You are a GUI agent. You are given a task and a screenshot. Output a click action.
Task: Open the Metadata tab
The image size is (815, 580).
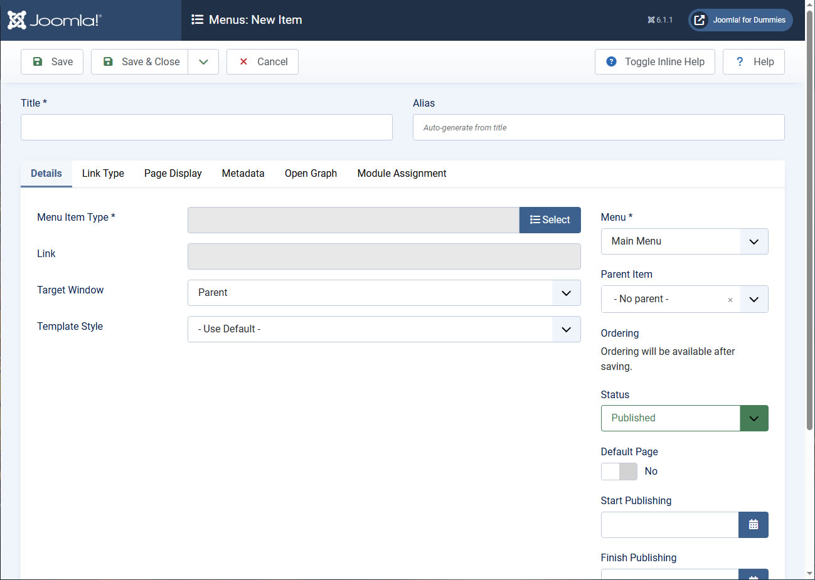(x=243, y=174)
